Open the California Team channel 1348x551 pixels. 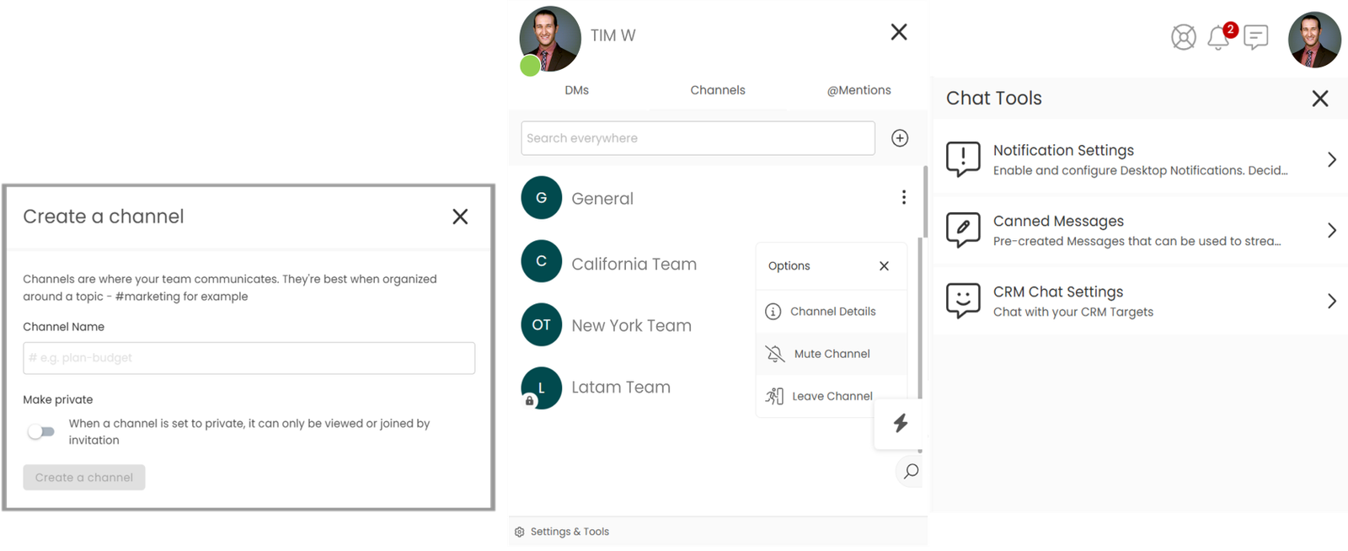pos(634,264)
